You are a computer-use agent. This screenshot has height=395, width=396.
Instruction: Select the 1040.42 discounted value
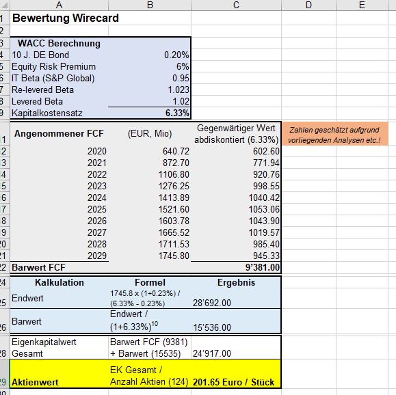click(236, 198)
